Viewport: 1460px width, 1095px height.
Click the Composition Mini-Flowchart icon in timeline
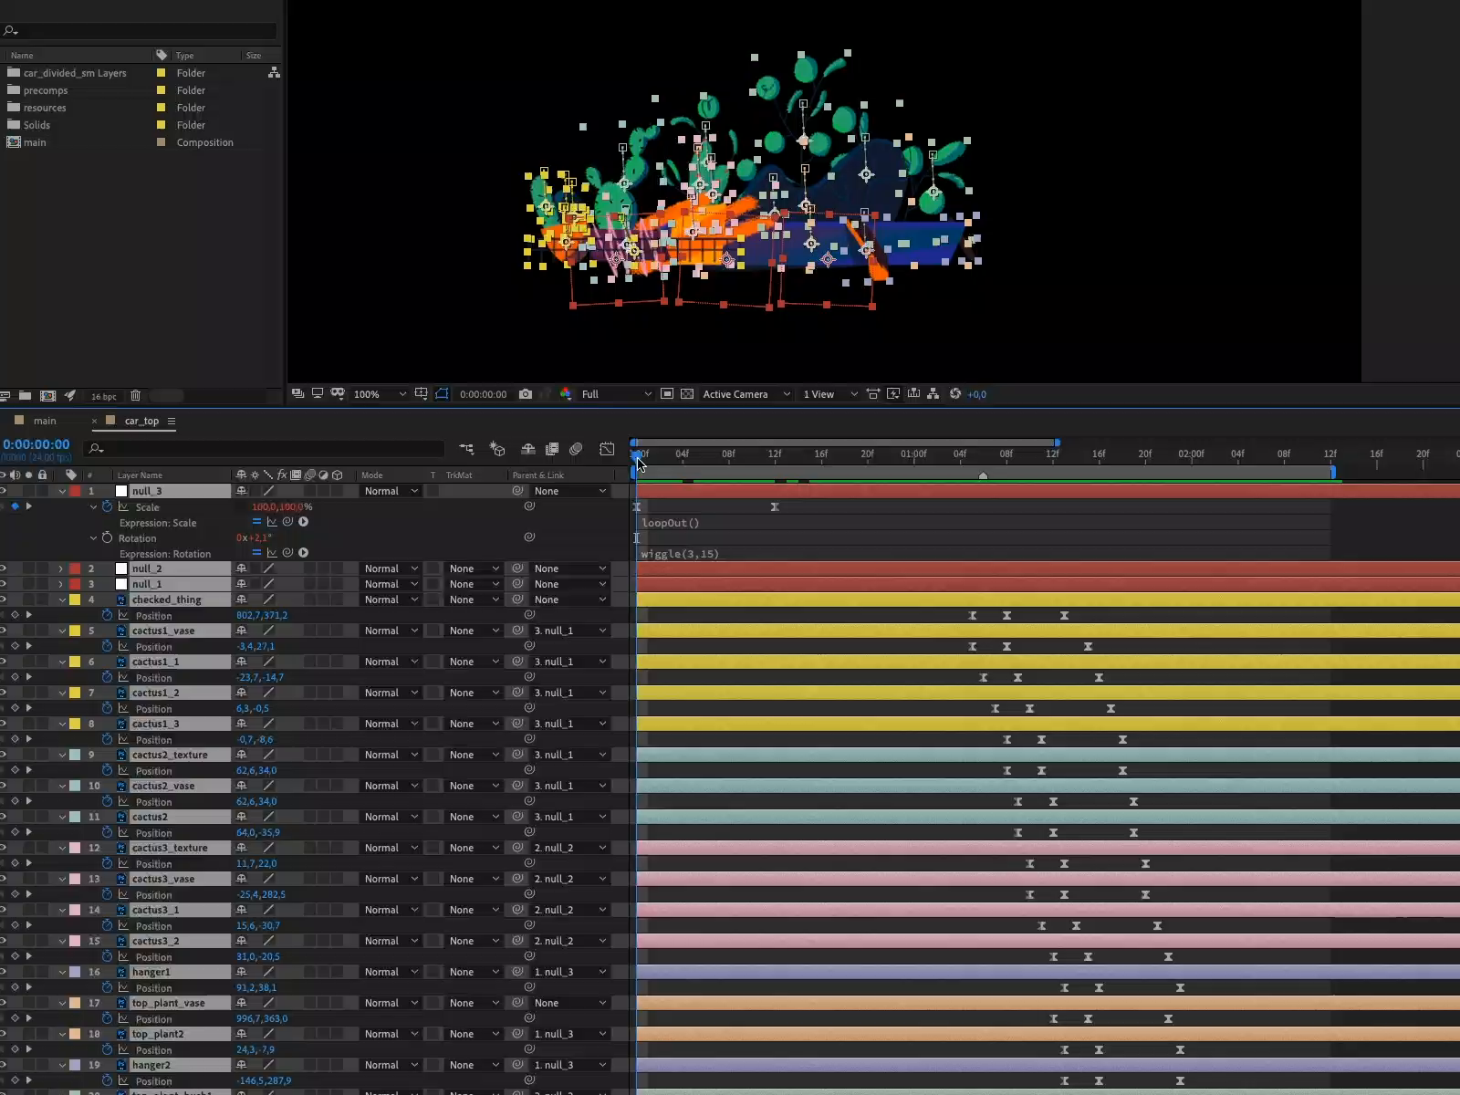tap(466, 449)
